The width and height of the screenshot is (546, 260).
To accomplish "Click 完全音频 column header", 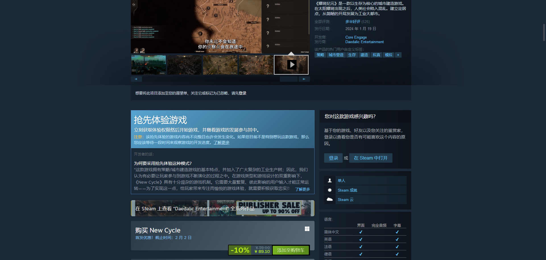I will tap(379, 225).
